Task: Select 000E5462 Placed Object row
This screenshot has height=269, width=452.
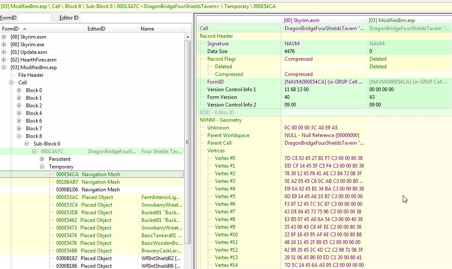Action: (x=92, y=220)
